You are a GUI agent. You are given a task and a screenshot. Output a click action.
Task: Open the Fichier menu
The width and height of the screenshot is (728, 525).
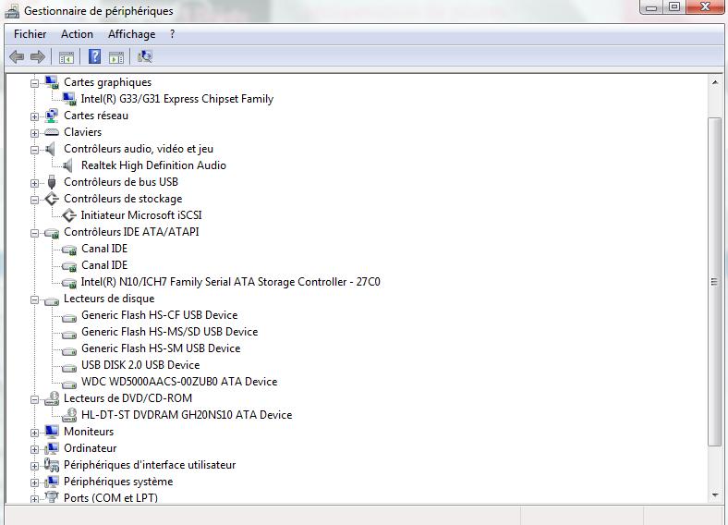30,34
